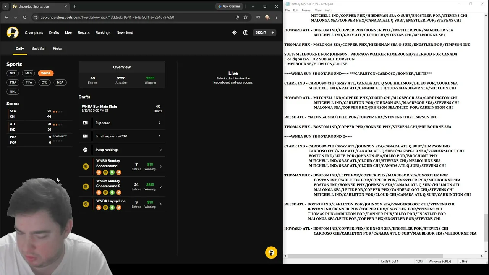
Task: Open the Notepad Format menu
Action: (x=306, y=10)
